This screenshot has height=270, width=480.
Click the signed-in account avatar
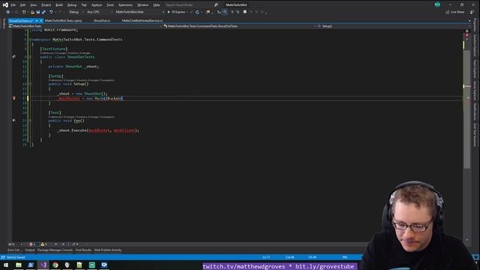[437, 4]
